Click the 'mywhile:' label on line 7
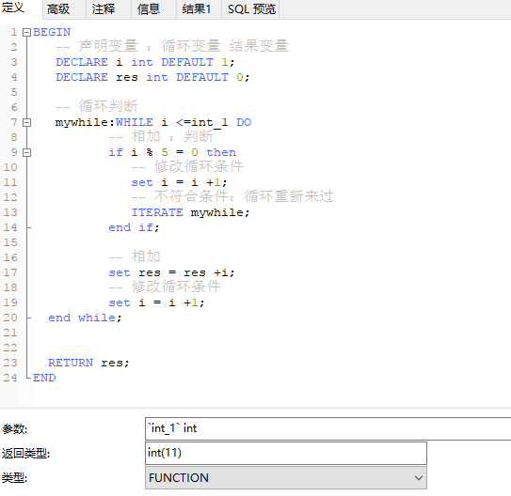This screenshot has width=511, height=496. pos(85,123)
